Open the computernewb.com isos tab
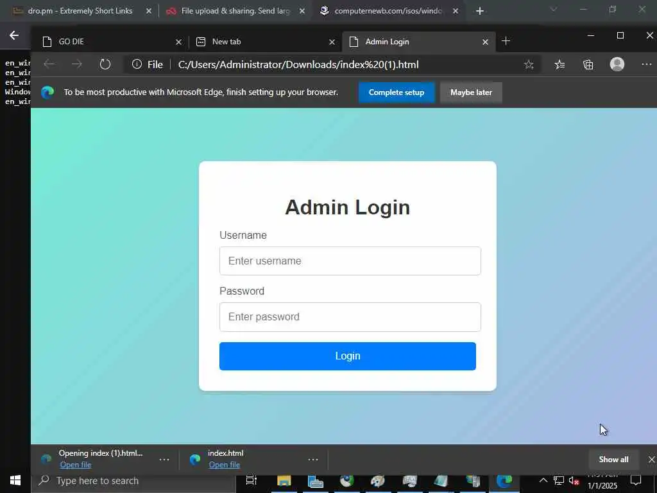657x493 pixels. (x=388, y=11)
